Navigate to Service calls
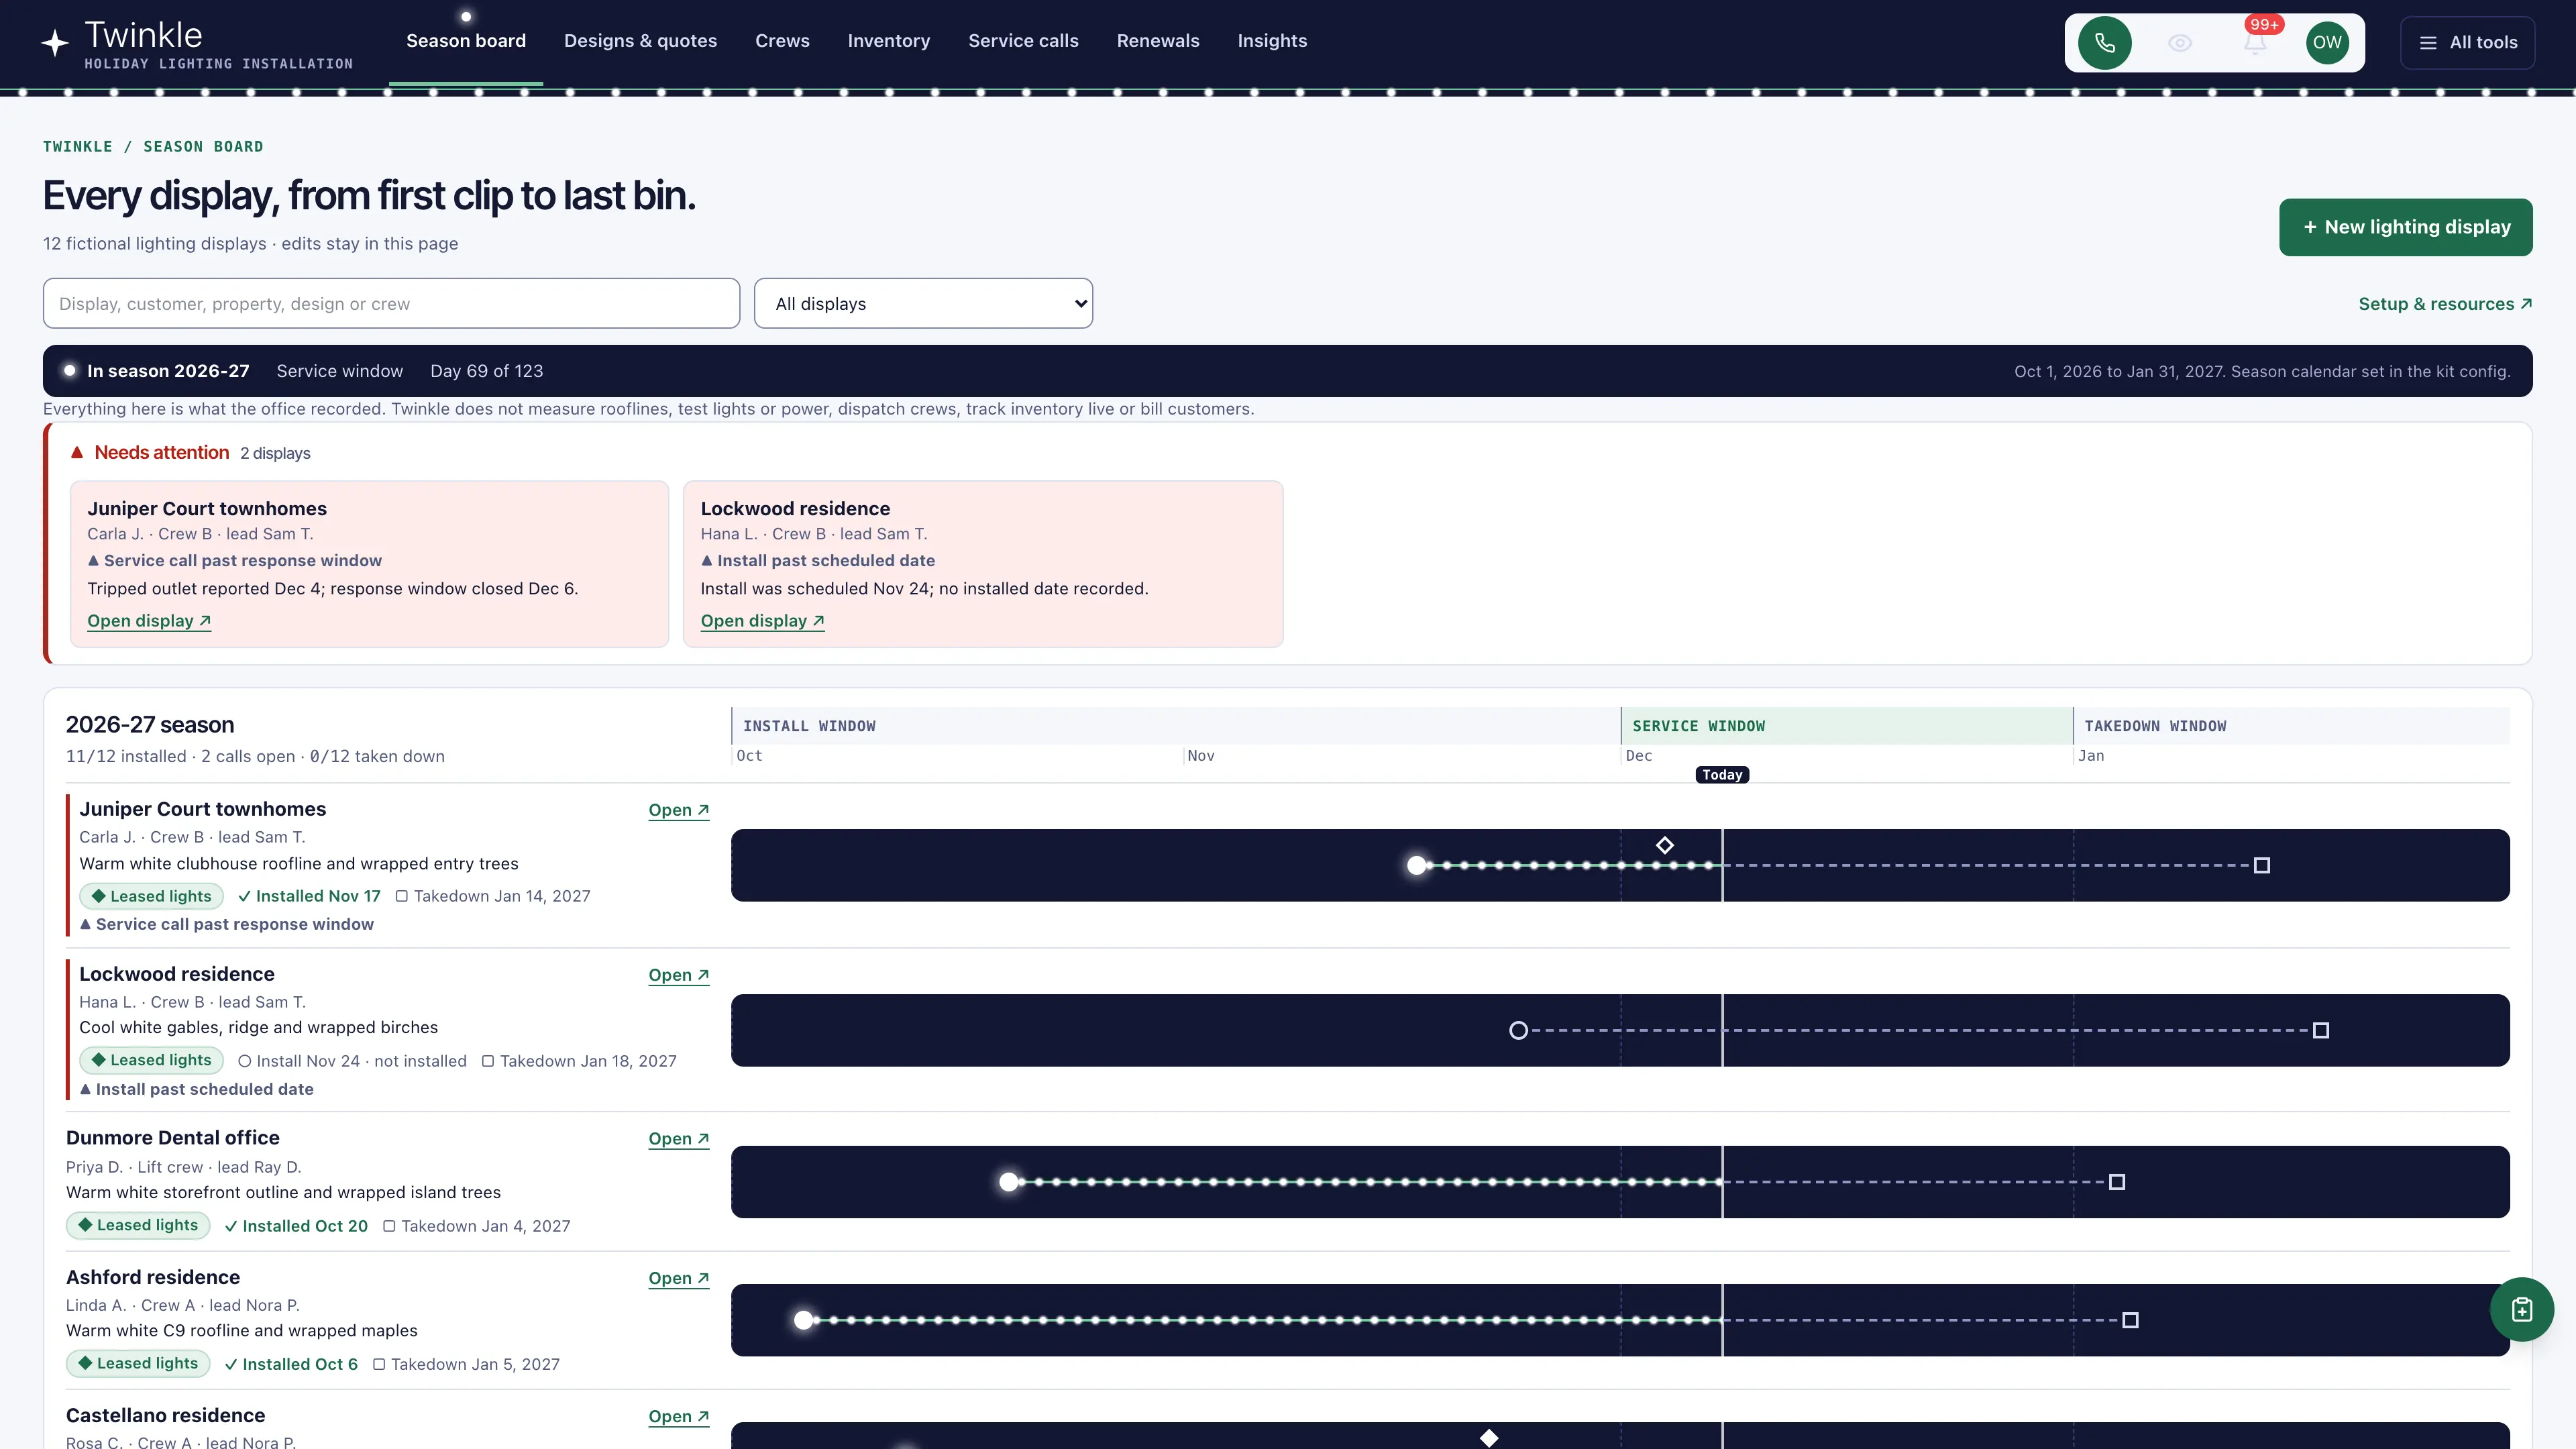The image size is (2576, 1449). click(1023, 41)
